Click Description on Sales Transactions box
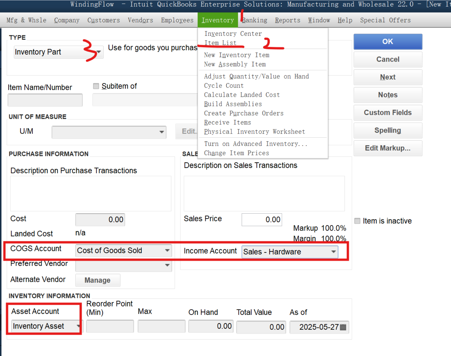 (264, 194)
